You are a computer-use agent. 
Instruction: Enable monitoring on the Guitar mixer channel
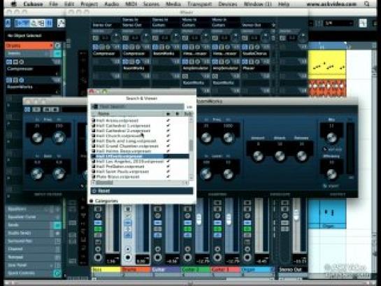(158, 249)
